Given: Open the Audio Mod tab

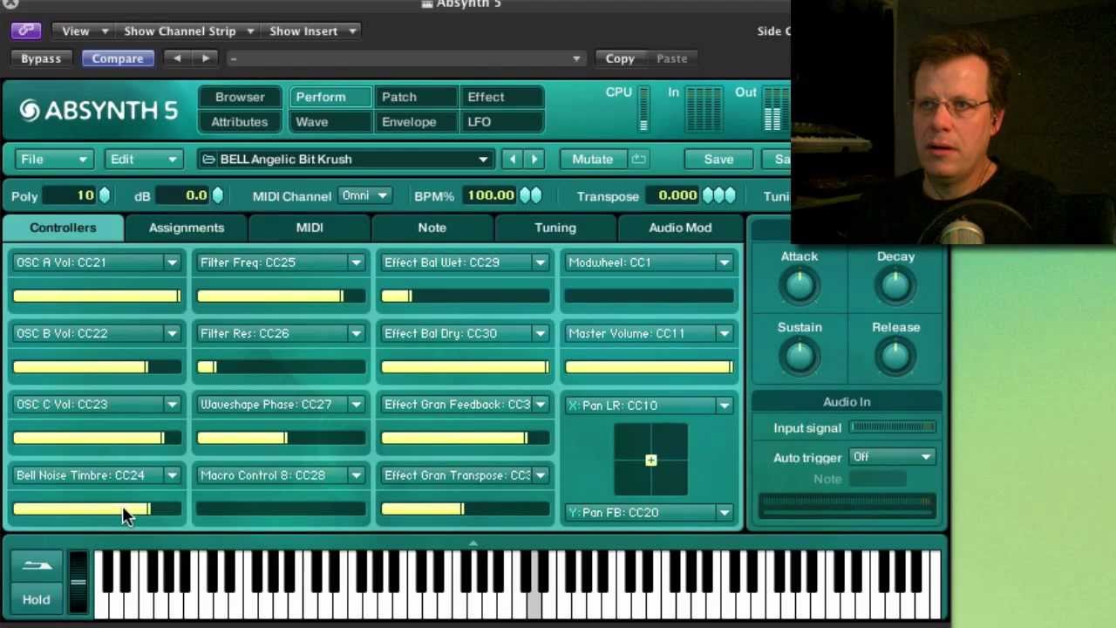Looking at the screenshot, I should pyautogui.click(x=680, y=228).
